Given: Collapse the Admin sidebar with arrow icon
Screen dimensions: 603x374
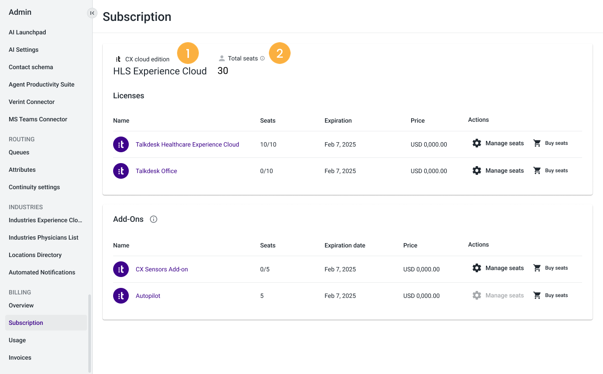Looking at the screenshot, I should coord(92,13).
